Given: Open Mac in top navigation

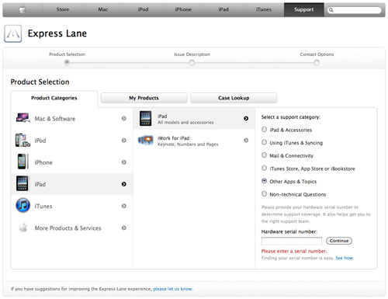Looking at the screenshot, I should (102, 9).
